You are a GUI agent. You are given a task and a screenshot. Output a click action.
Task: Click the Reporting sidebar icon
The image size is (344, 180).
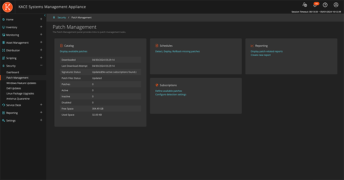coord(4,113)
